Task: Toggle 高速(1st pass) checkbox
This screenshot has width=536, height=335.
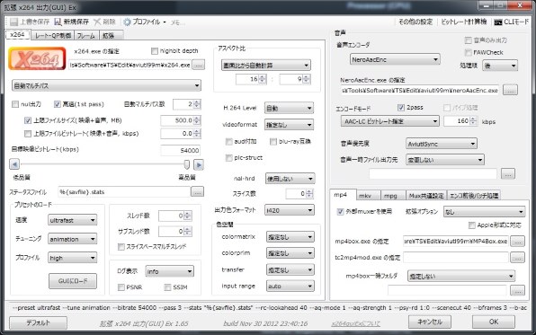Action: pyautogui.click(x=57, y=104)
